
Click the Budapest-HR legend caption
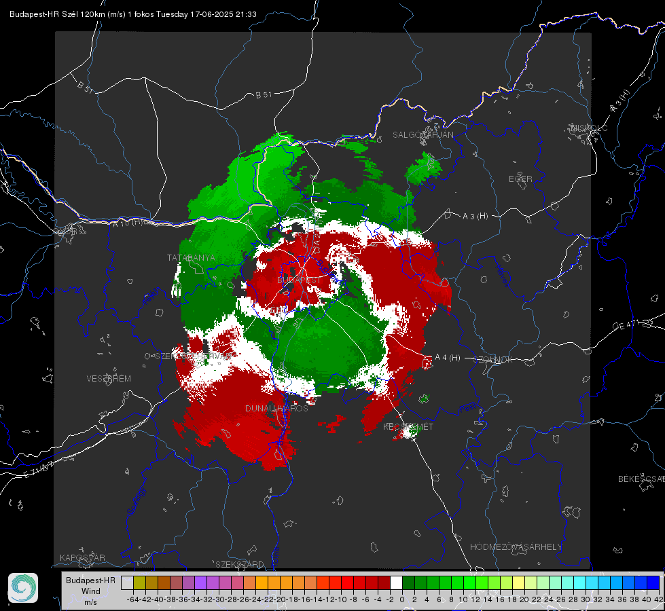91,580
